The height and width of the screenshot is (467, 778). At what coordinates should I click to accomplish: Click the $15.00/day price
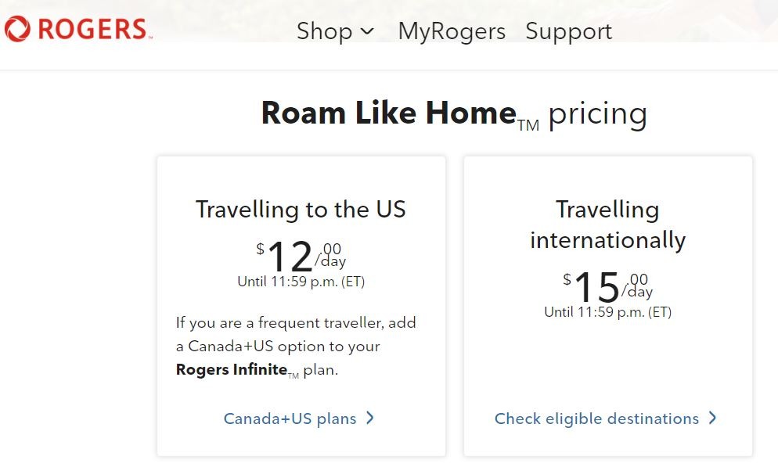(x=607, y=286)
